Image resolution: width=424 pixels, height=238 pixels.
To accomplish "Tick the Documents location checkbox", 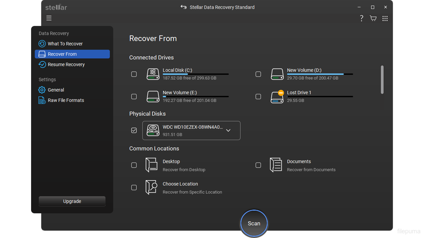I will 258,165.
